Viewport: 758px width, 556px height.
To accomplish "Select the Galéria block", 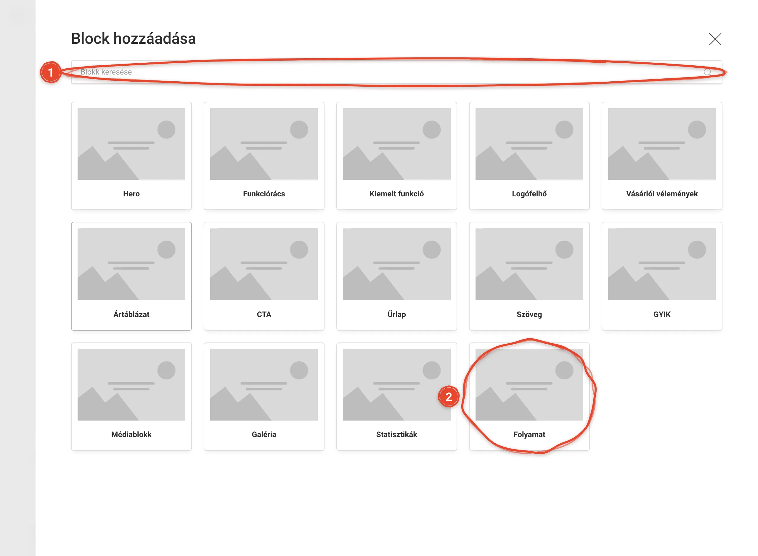I will coord(264,397).
